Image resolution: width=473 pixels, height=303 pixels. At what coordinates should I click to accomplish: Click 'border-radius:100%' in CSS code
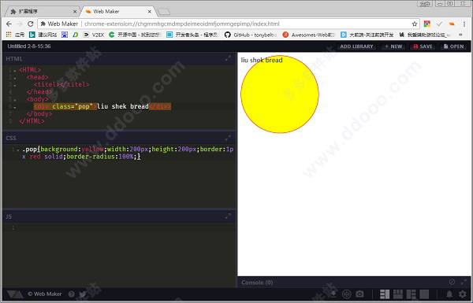click(100, 157)
